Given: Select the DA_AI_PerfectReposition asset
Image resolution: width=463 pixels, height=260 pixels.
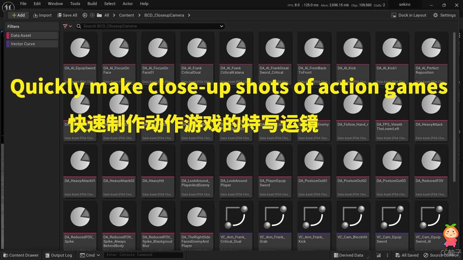Looking at the screenshot, I should [432, 59].
